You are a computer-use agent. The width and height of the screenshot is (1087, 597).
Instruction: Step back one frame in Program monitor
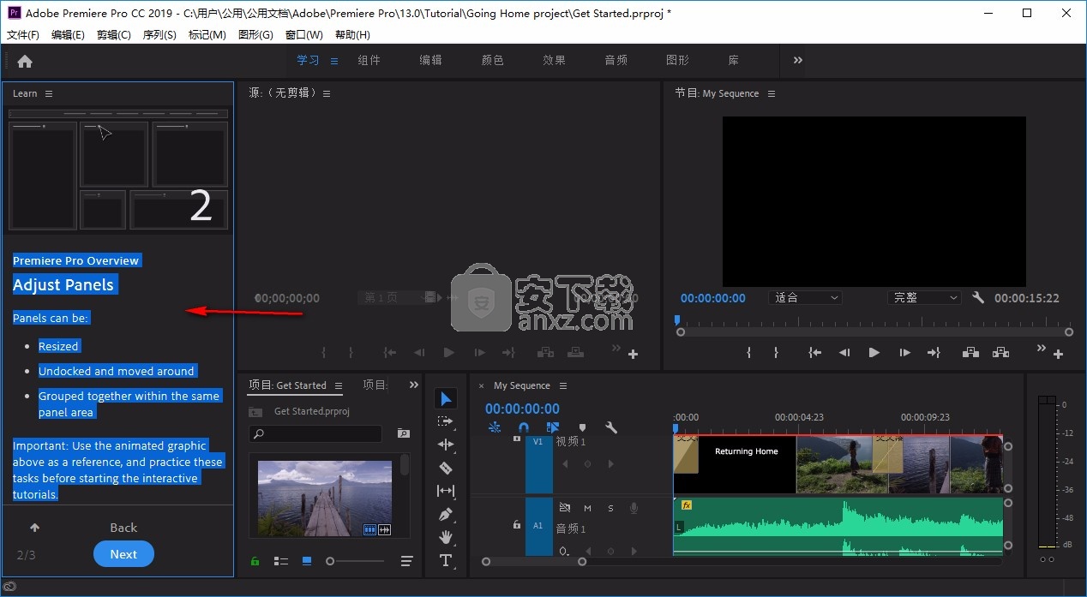click(844, 352)
